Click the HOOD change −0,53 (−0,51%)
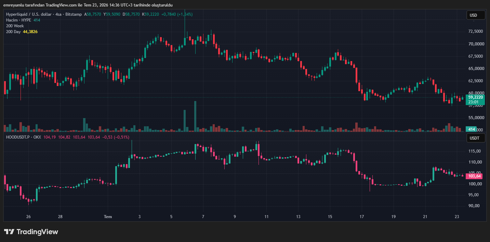The height and width of the screenshot is (242, 490). click(116, 137)
